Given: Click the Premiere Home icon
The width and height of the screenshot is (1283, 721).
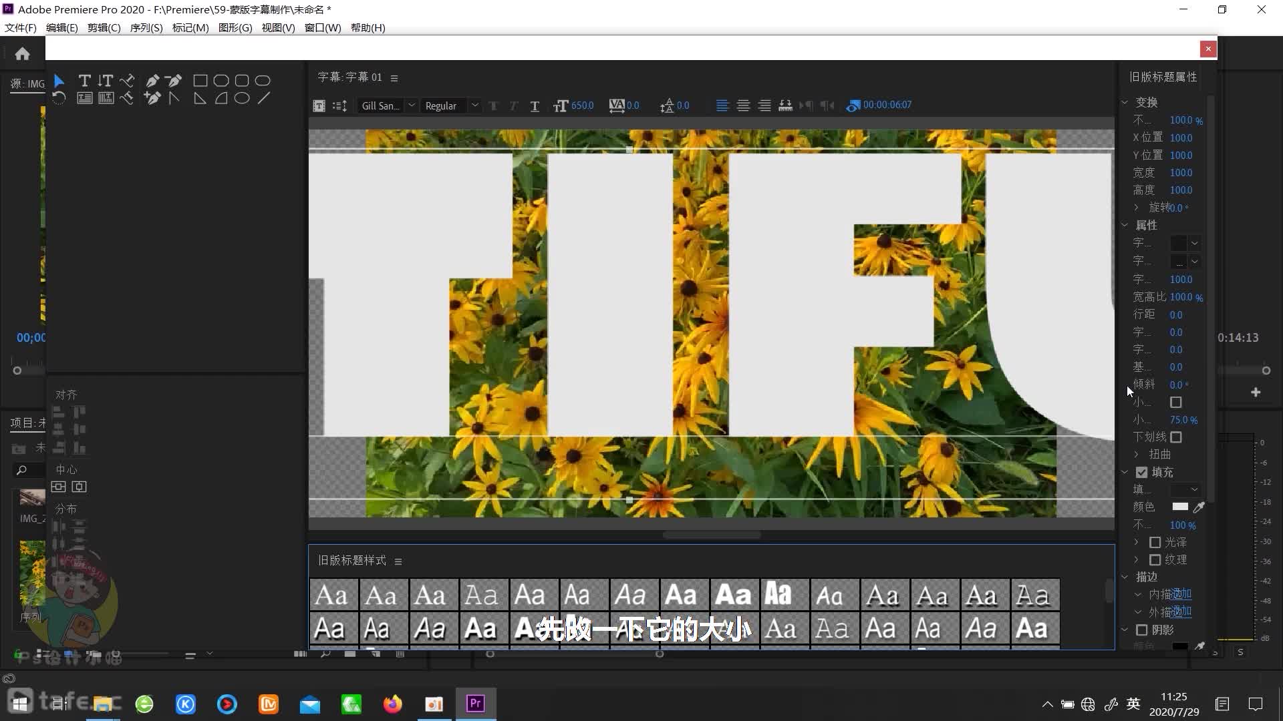Looking at the screenshot, I should [22, 53].
